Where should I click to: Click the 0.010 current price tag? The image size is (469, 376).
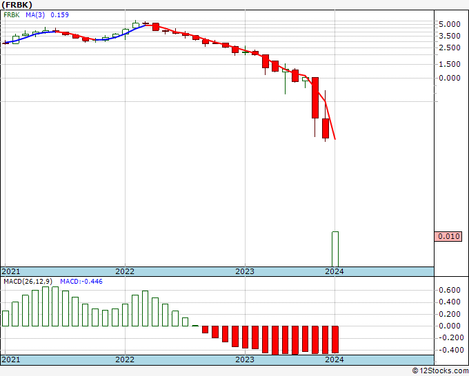coord(448,236)
